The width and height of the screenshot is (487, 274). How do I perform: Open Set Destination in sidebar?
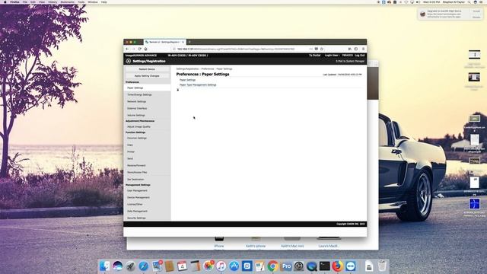(135, 180)
